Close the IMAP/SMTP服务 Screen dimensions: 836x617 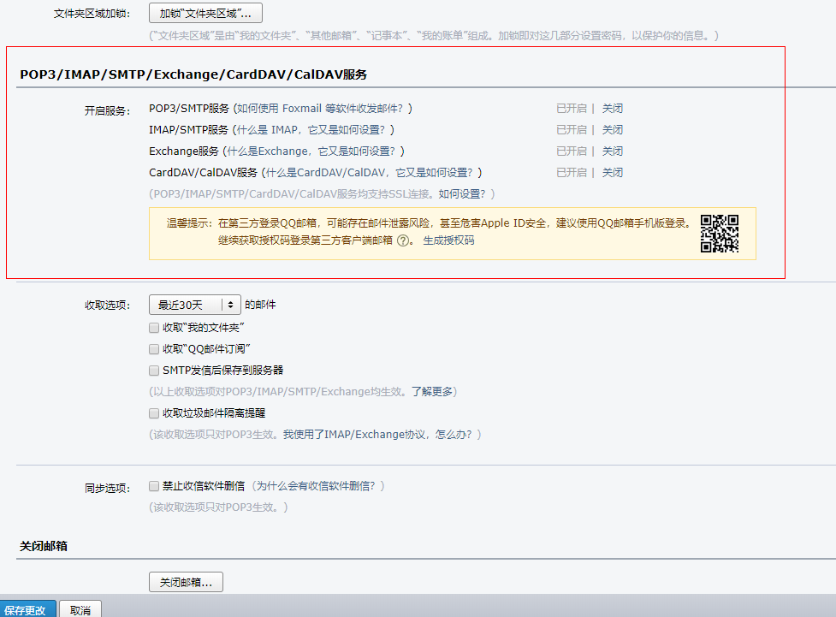click(611, 129)
